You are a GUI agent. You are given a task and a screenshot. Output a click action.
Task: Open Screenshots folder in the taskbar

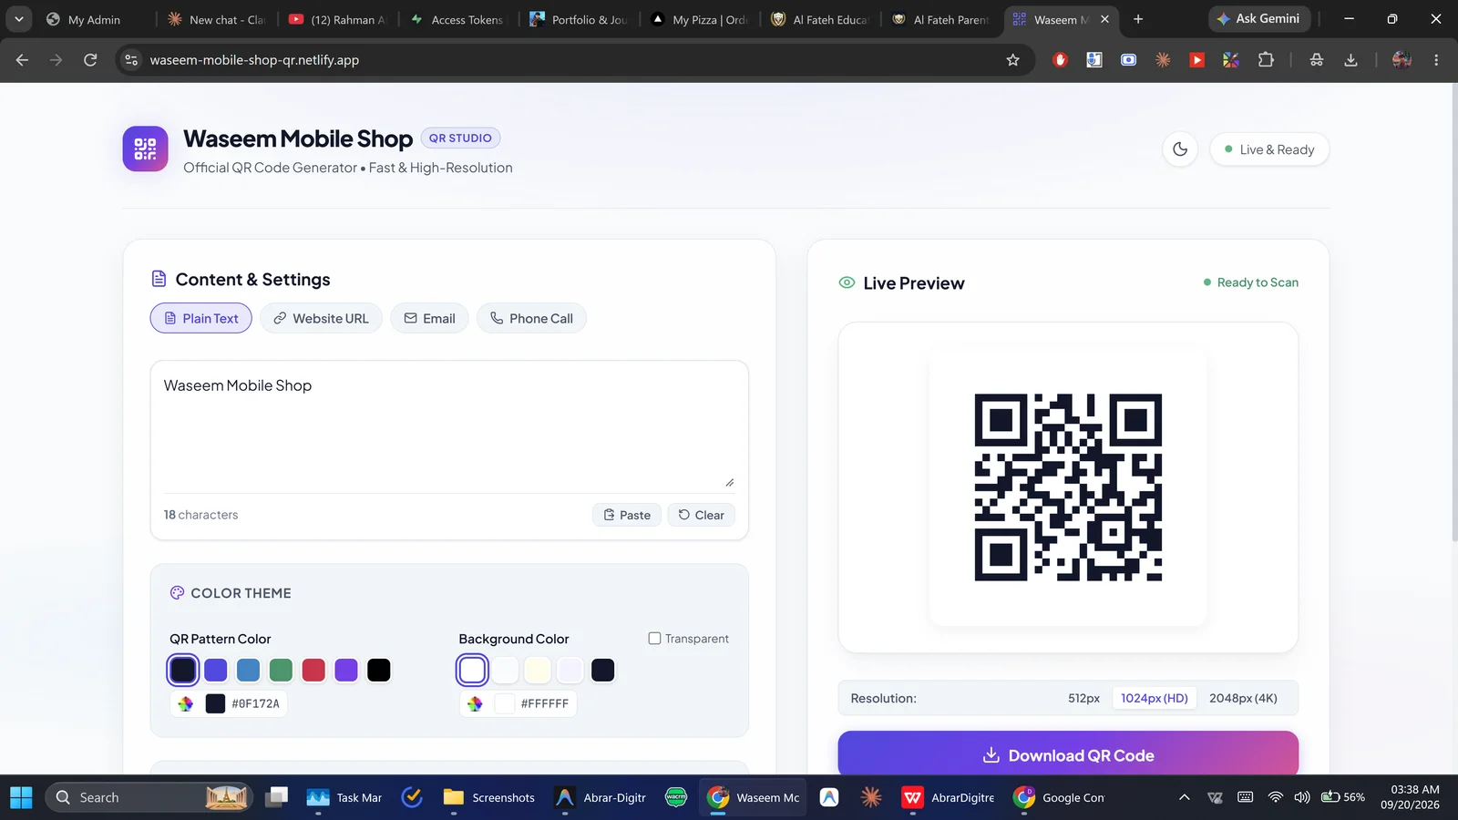click(489, 797)
